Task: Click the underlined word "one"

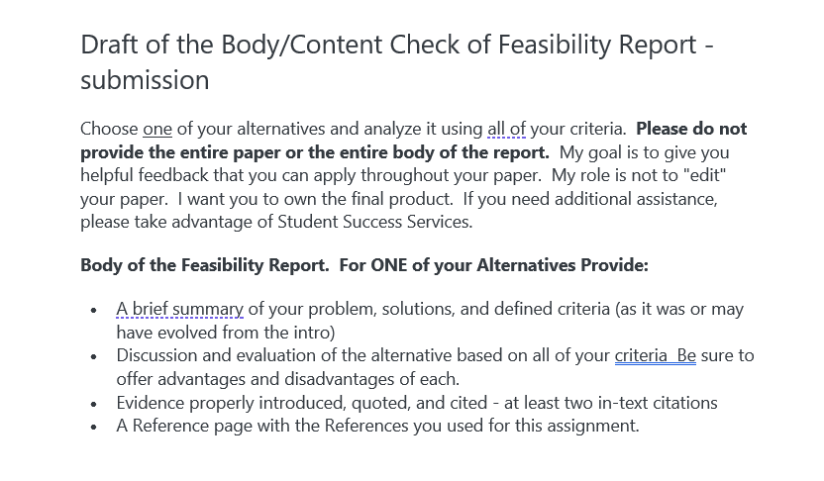Action: tap(157, 130)
